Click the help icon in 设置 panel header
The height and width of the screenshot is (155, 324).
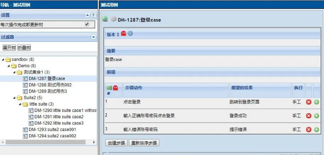[x=94, y=15]
